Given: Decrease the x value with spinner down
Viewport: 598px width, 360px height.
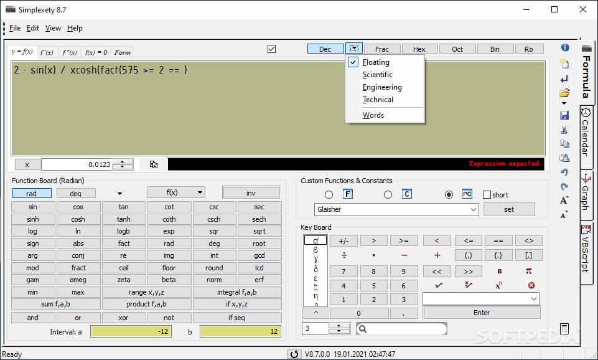Looking at the screenshot, I should tap(122, 167).
